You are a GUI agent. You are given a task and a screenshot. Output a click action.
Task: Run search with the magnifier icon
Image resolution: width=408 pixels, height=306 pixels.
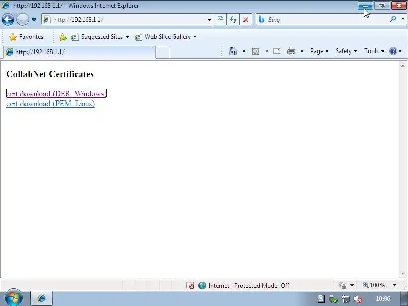click(393, 19)
